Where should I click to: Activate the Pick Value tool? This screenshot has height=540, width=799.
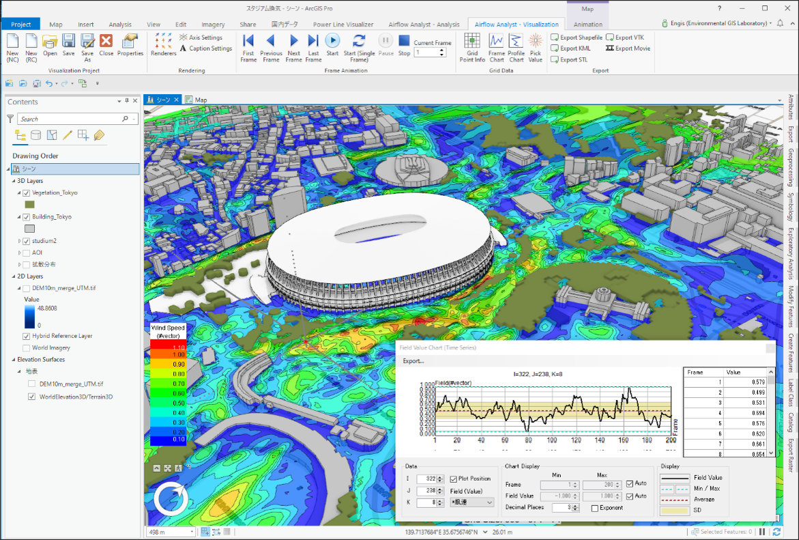pyautogui.click(x=535, y=48)
